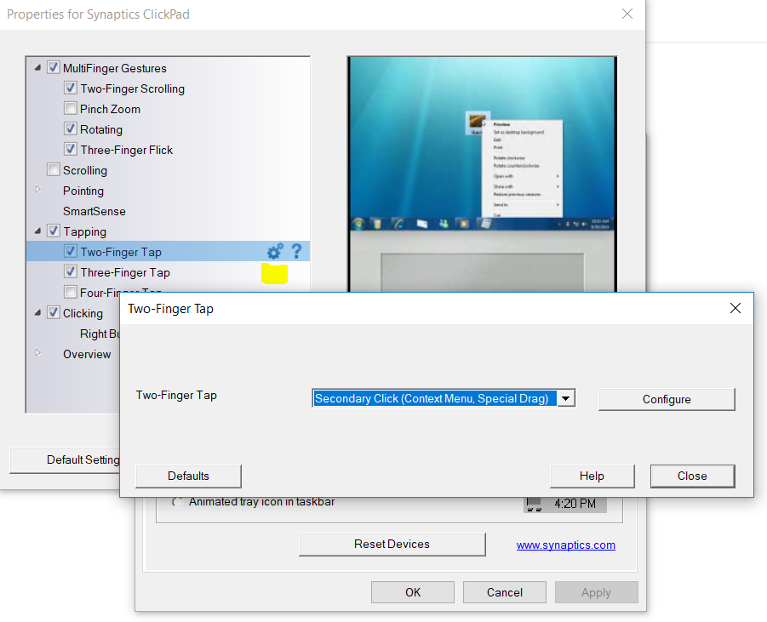
Task: Turn on Four-Finger Tap
Action: [71, 292]
